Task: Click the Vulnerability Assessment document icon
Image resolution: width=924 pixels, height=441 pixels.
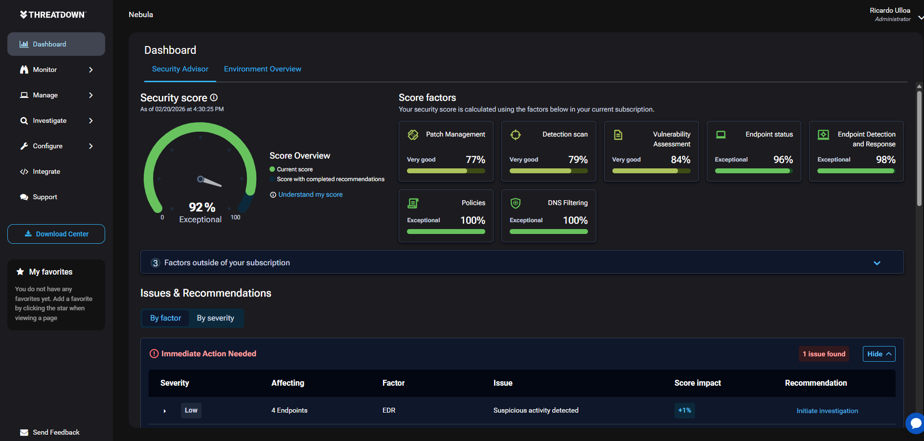Action: pyautogui.click(x=618, y=135)
